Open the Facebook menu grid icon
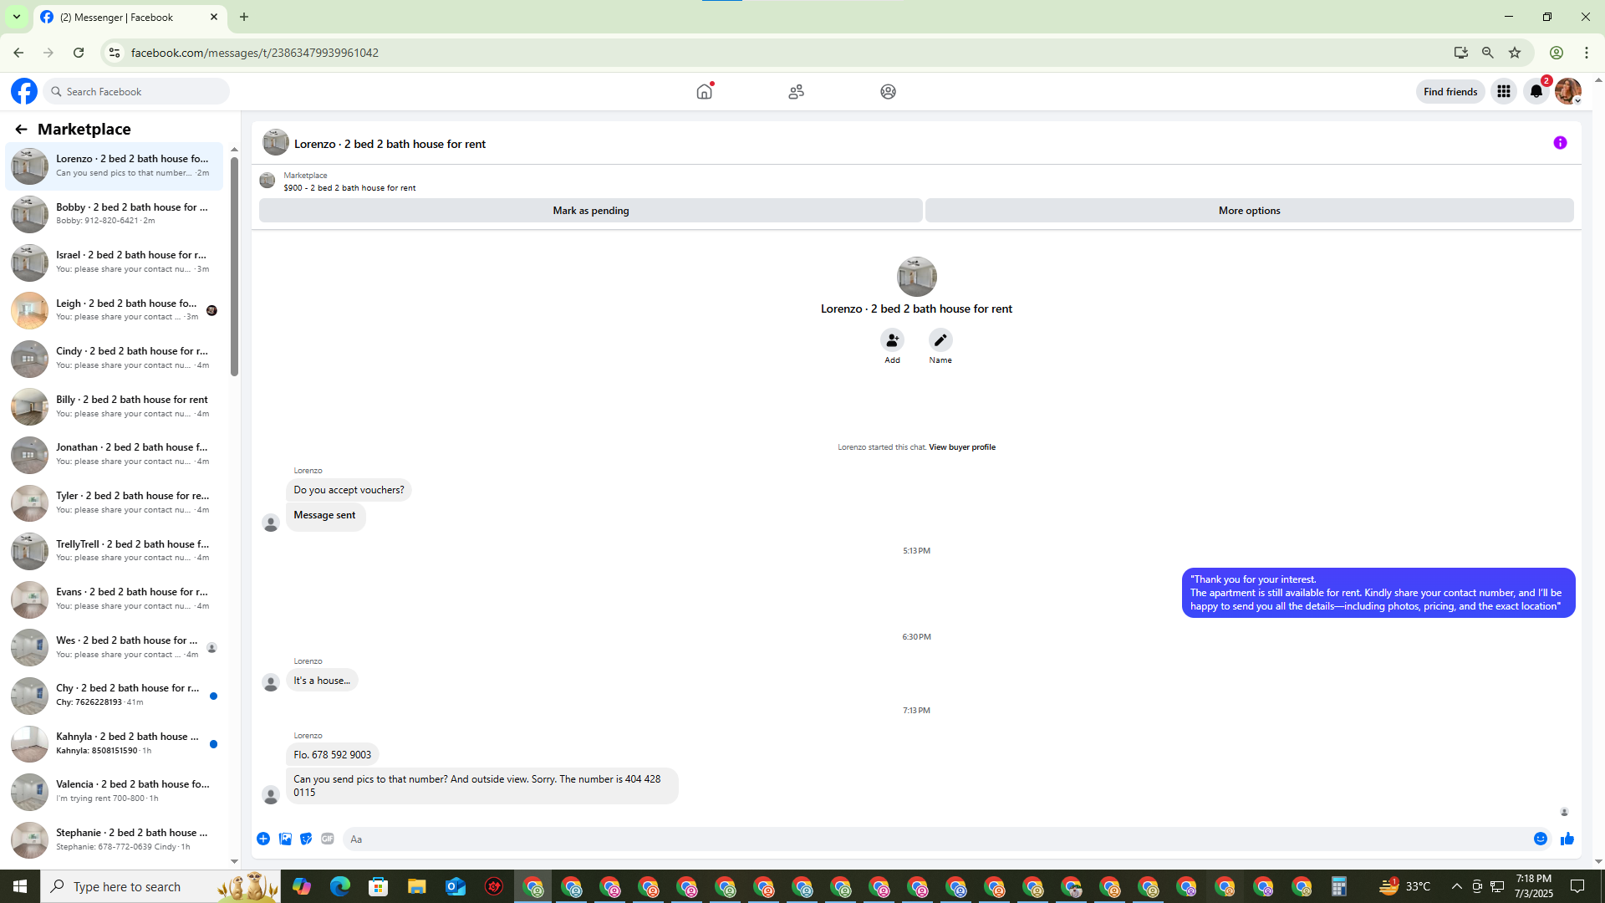The width and height of the screenshot is (1605, 903). 1503,91
